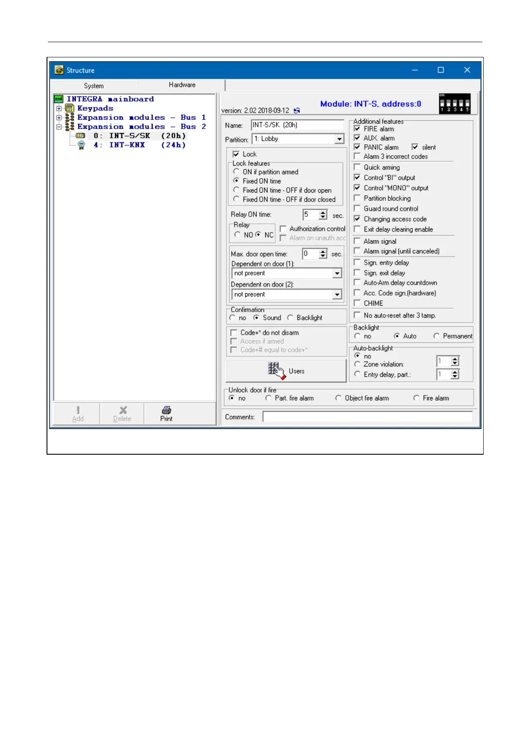The image size is (518, 732).
Task: Click the Keypads icon in the tree
Action: 70,108
